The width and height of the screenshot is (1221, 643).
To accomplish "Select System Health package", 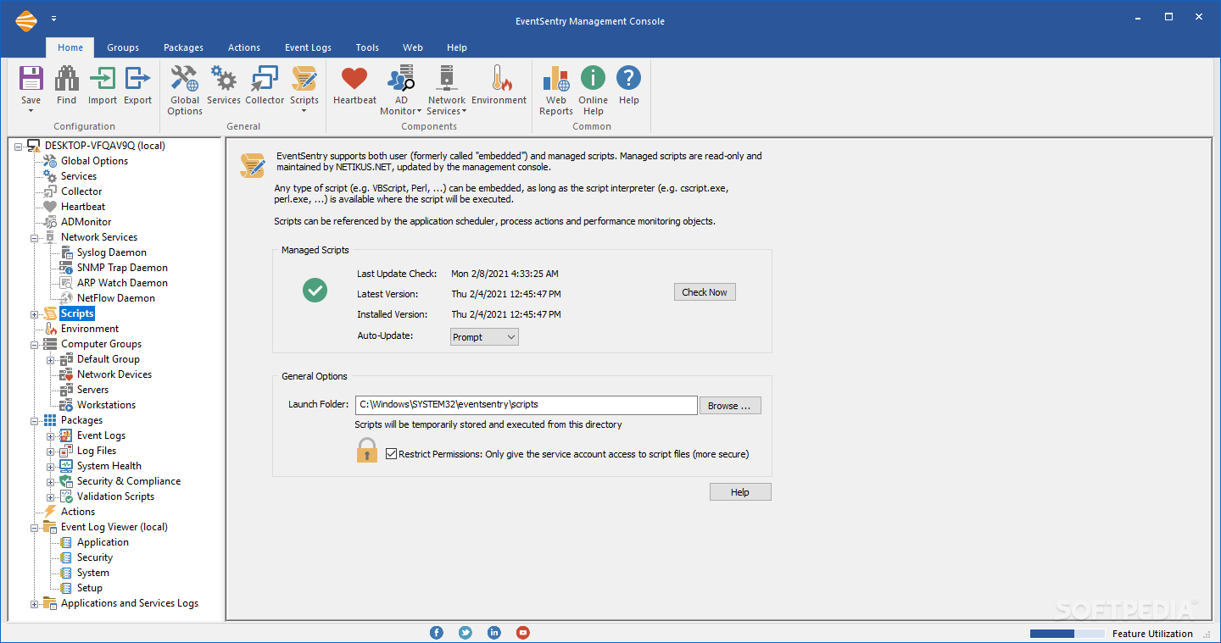I will [x=109, y=466].
